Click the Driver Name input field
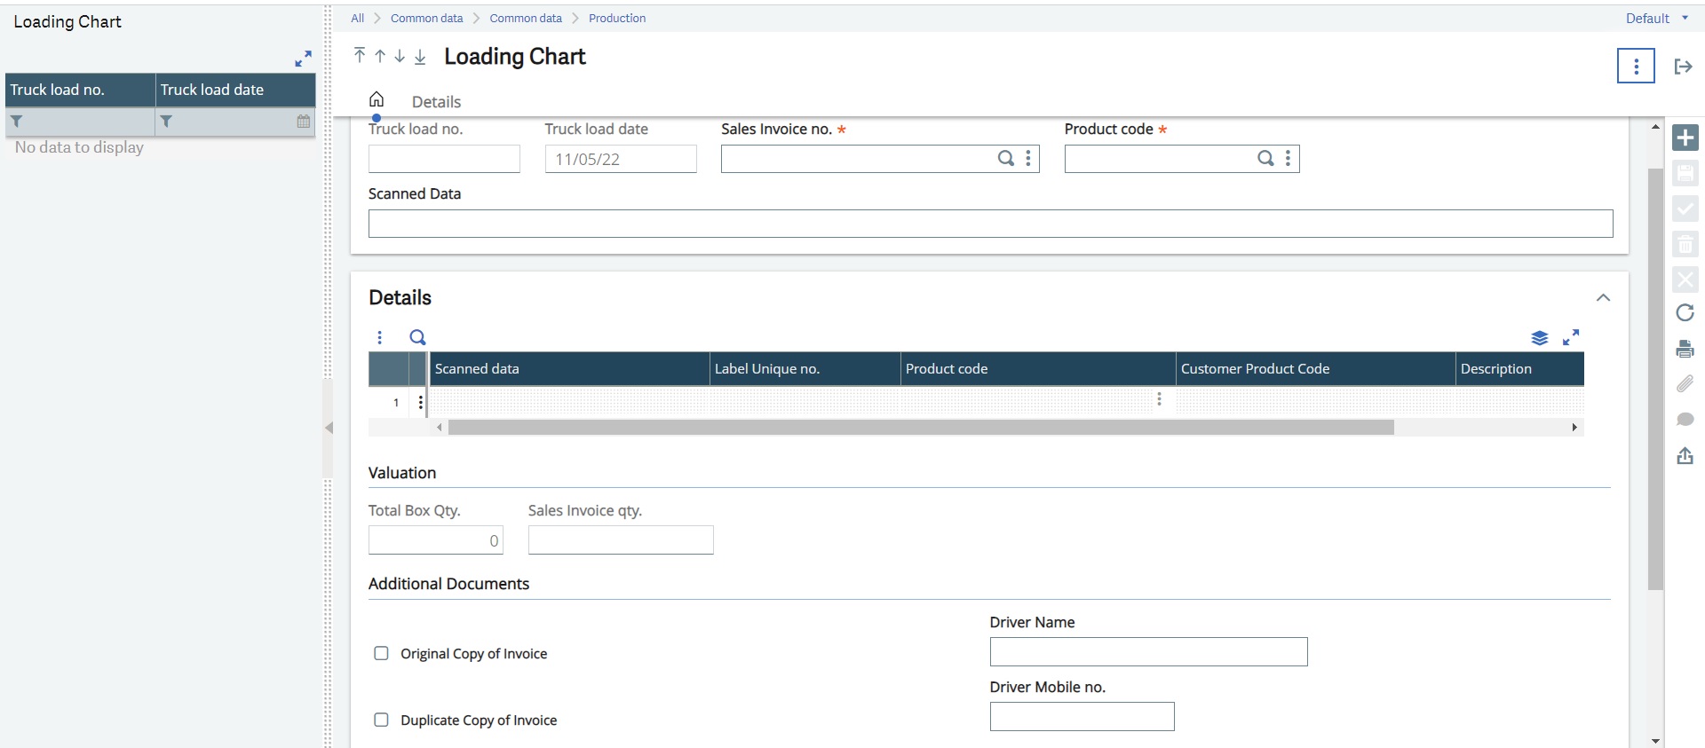Screen dimensions: 1705x748 (x=1148, y=651)
